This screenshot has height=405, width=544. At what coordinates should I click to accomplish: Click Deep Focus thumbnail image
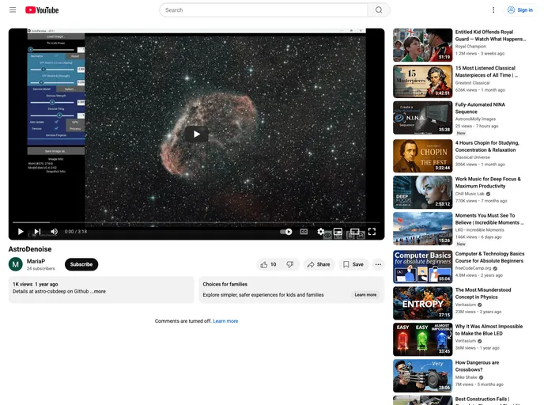click(x=422, y=192)
